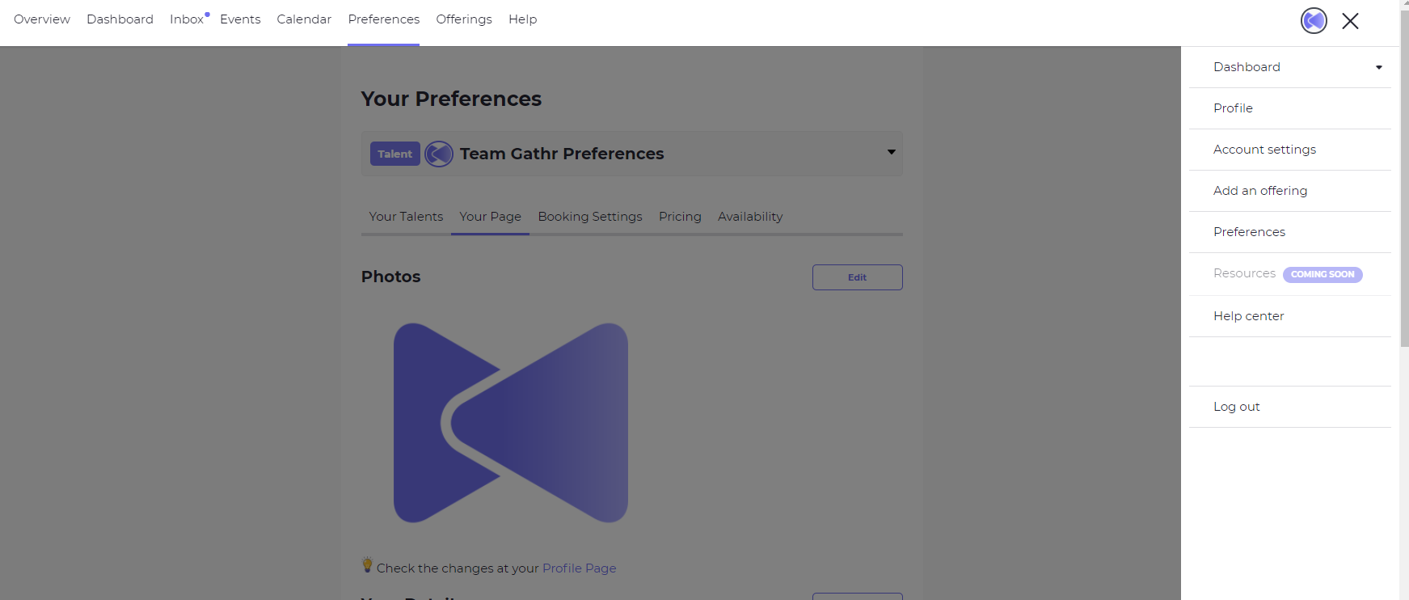Open the Pricing tab
Screen dimensions: 1409x600
point(680,217)
